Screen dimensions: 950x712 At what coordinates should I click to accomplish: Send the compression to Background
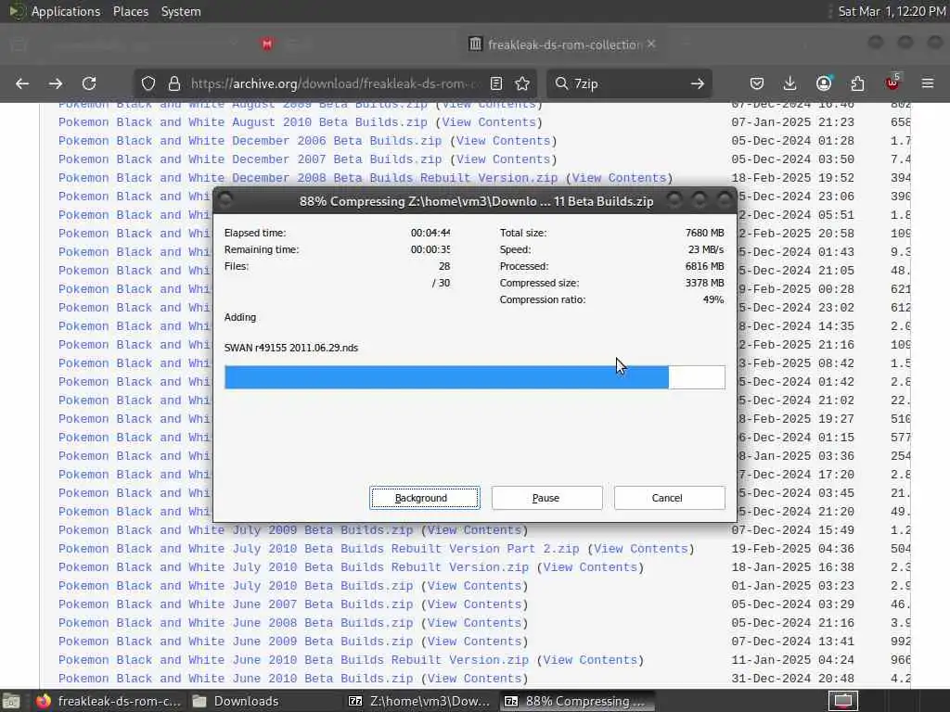pos(425,498)
